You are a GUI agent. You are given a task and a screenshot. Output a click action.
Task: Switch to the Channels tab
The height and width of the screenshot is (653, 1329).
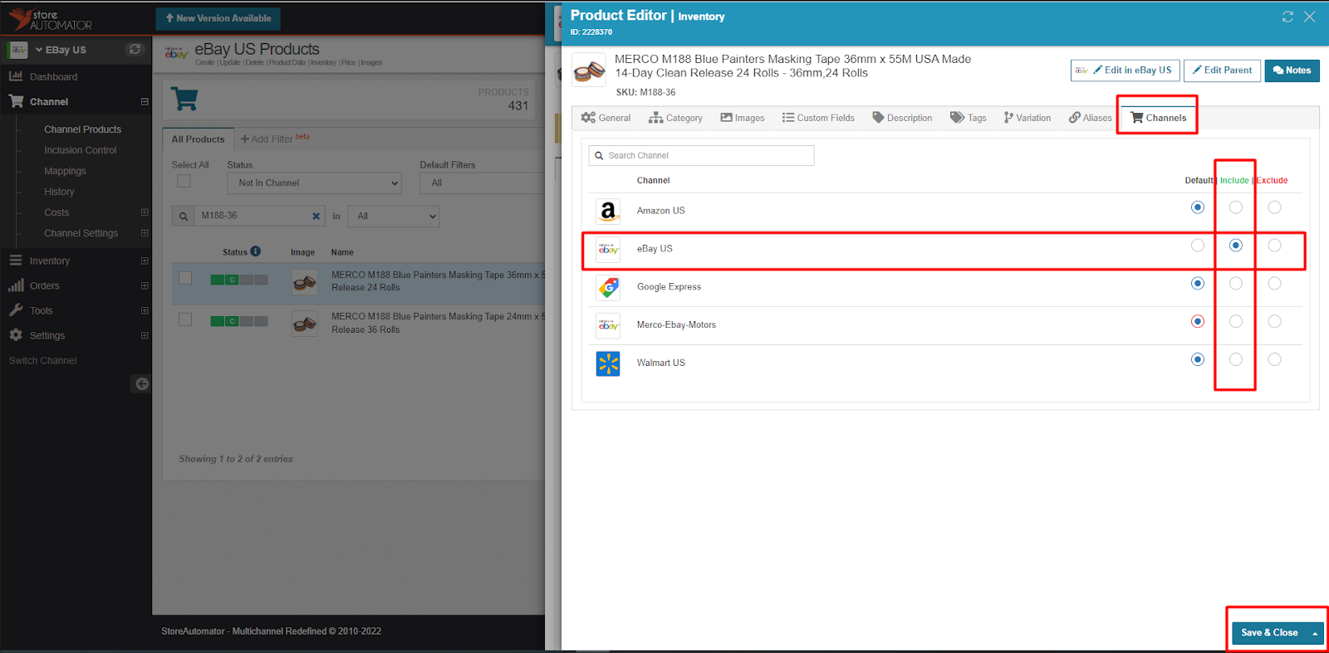(1158, 118)
